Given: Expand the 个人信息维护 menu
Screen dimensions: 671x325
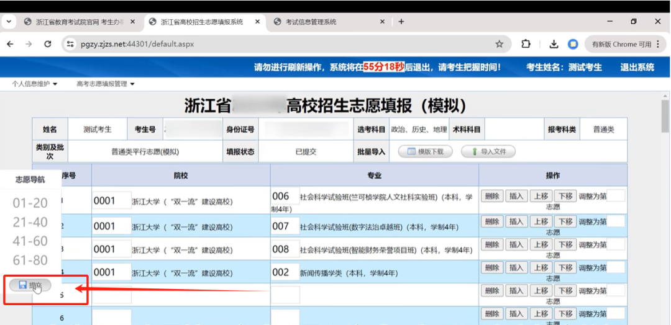Looking at the screenshot, I should [x=35, y=84].
